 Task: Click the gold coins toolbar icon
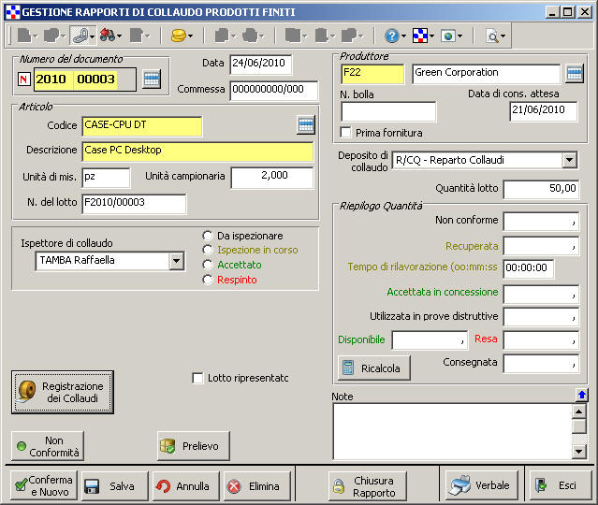tap(178, 36)
